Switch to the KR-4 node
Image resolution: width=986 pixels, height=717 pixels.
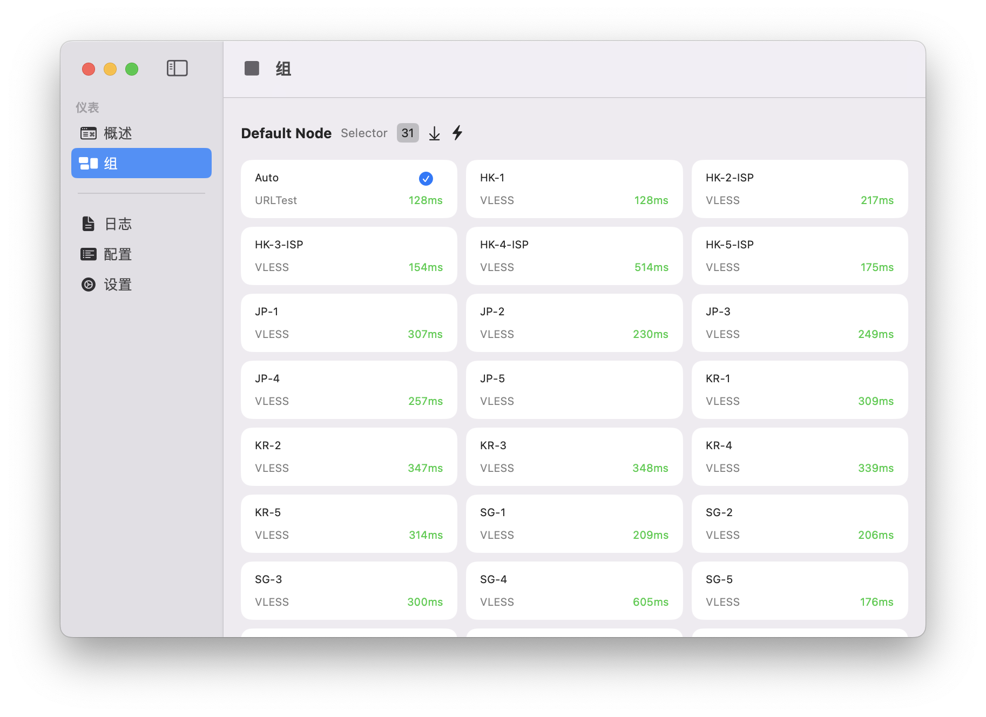pyautogui.click(x=800, y=457)
